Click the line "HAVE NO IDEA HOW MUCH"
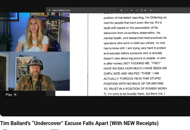Screen dimensions: 190x130 135,68
